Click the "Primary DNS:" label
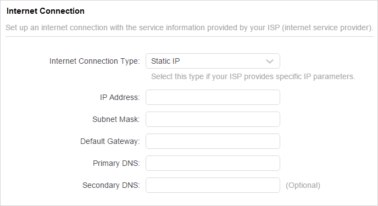The image size is (378, 206). (x=116, y=163)
